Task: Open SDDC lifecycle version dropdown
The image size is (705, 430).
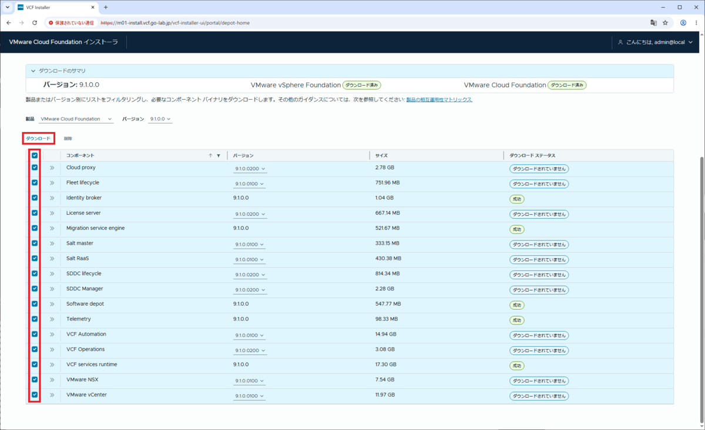Action: coord(250,275)
